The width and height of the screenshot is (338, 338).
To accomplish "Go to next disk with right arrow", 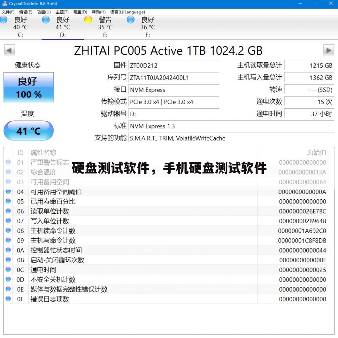I will point(328,50).
